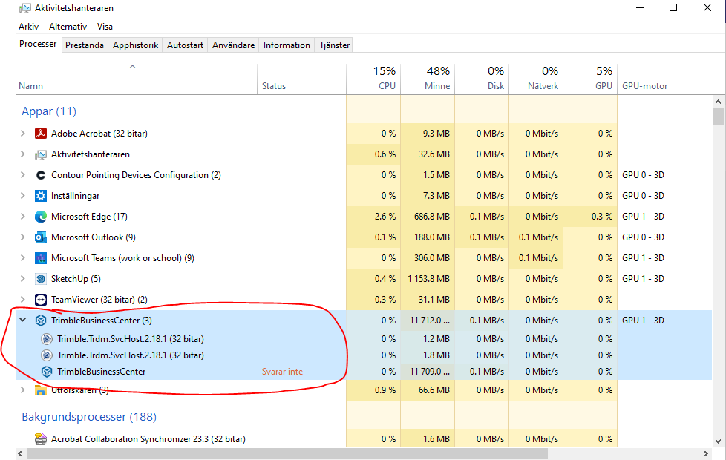726x460 pixels.
Task: Click the '686.8 MB' memory value
Action: [x=431, y=217]
